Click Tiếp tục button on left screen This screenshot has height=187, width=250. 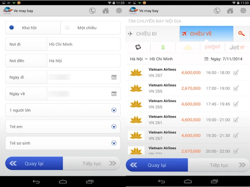[92, 163]
